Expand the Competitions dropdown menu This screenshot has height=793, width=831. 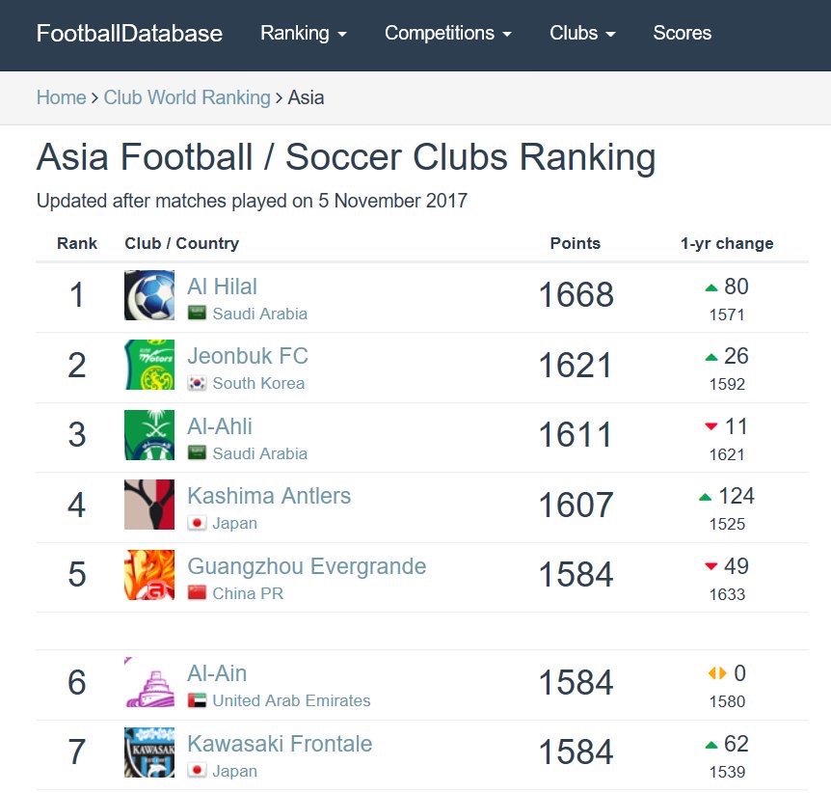pyautogui.click(x=448, y=33)
